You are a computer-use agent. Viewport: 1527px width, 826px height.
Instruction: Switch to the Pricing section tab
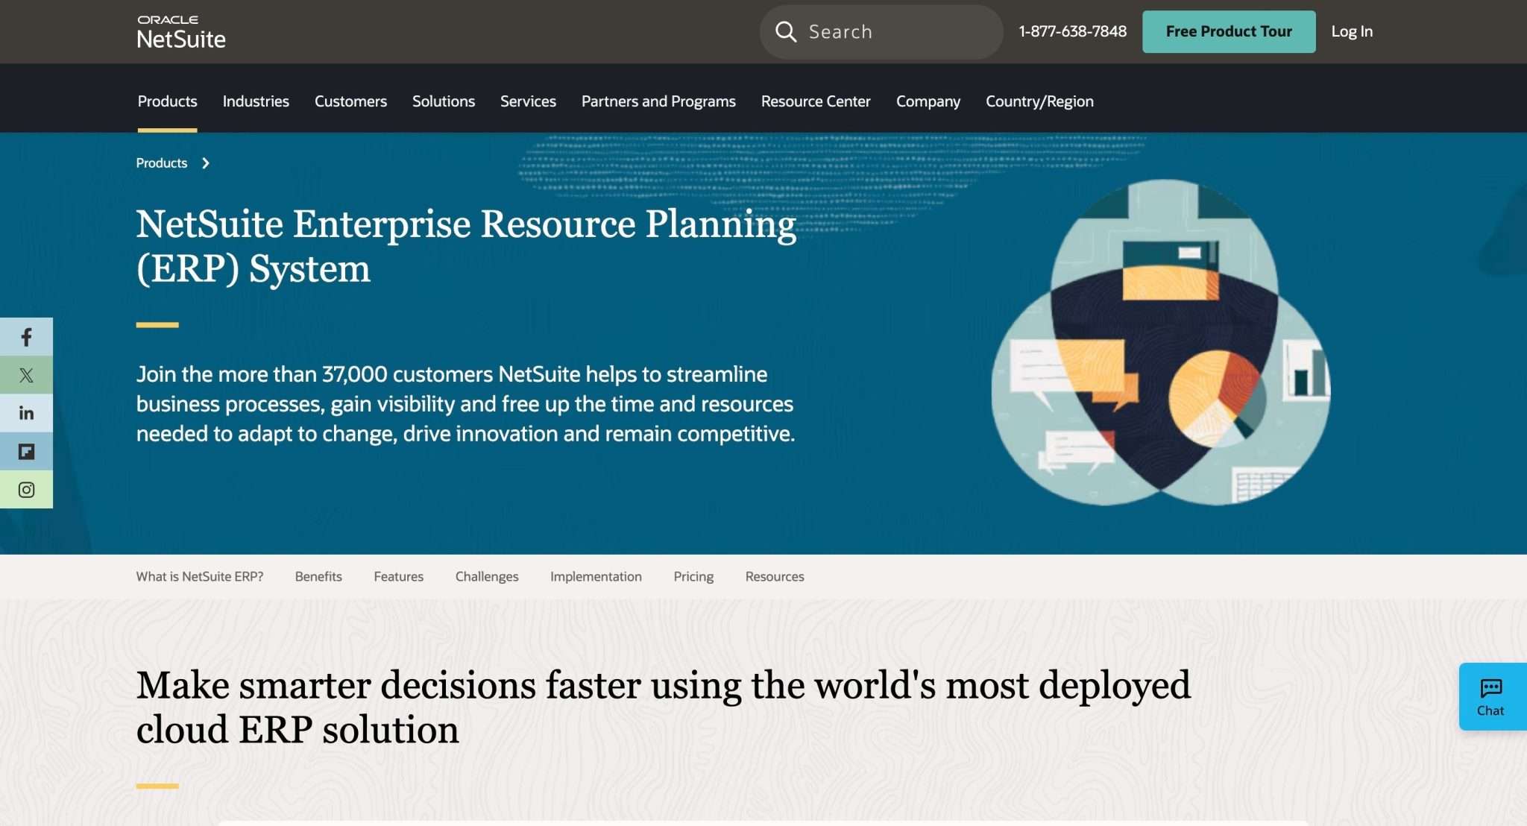click(x=693, y=576)
